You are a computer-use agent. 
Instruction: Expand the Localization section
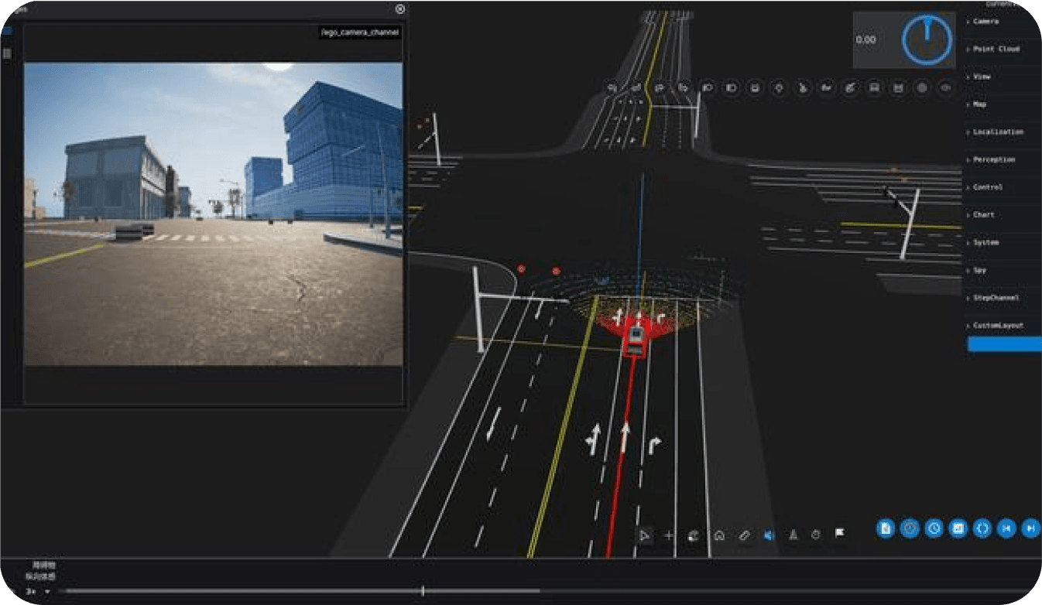pos(1003,132)
